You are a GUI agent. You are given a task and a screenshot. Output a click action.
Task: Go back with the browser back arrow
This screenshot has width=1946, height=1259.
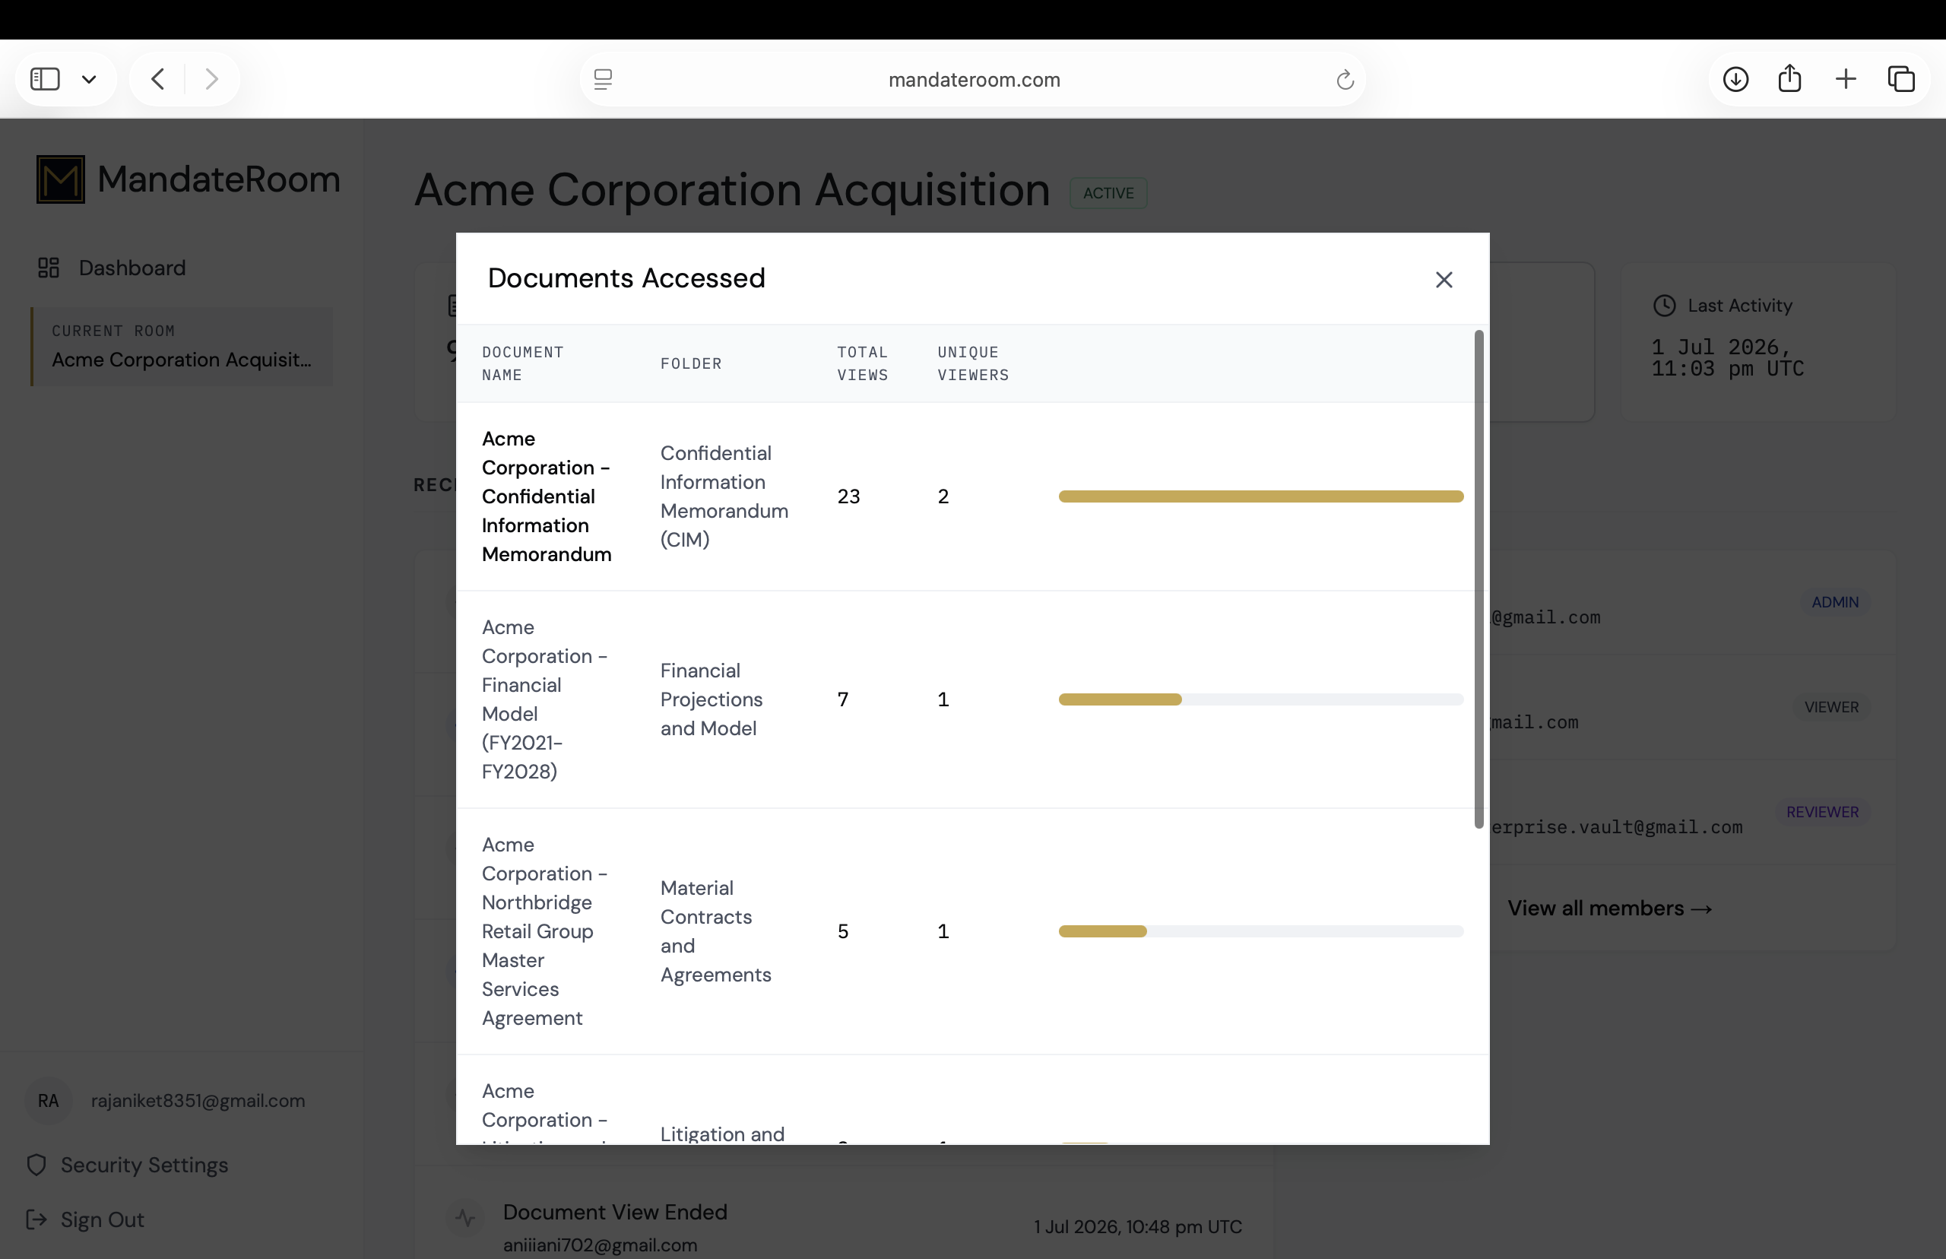click(x=158, y=79)
